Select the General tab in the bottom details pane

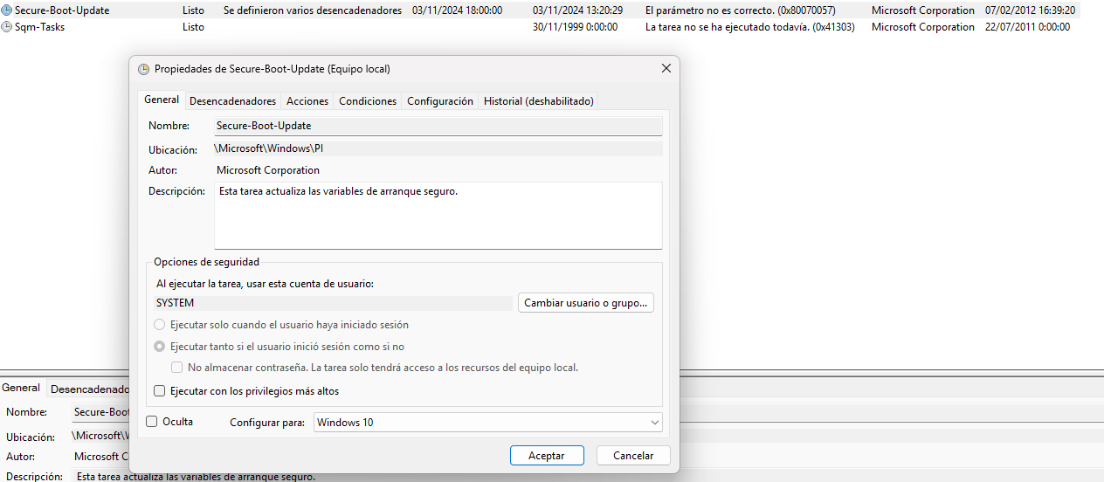tap(21, 388)
